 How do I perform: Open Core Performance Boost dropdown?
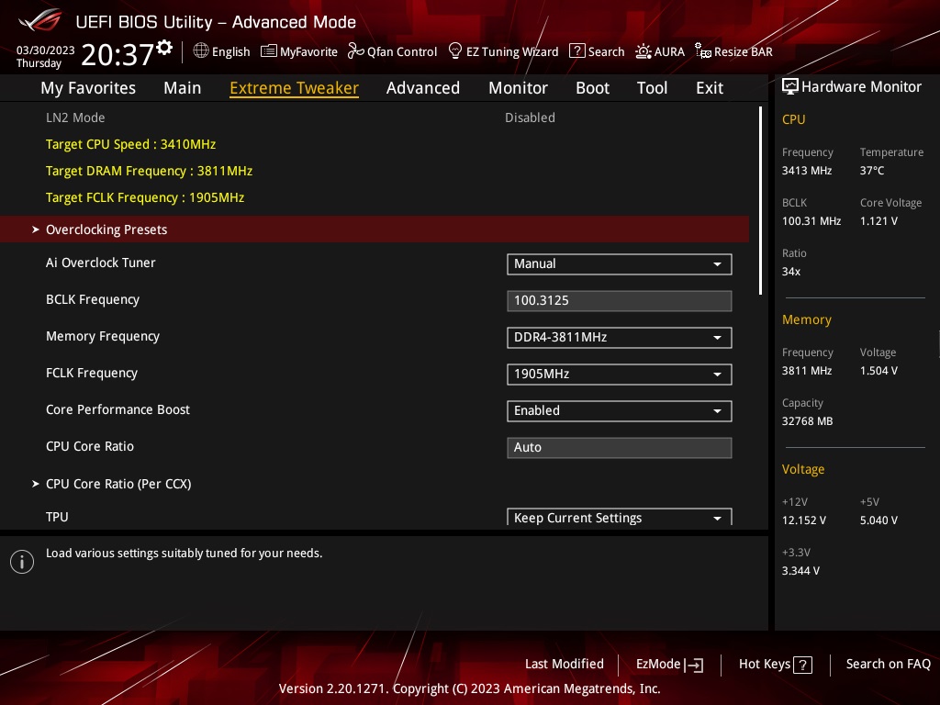click(620, 410)
